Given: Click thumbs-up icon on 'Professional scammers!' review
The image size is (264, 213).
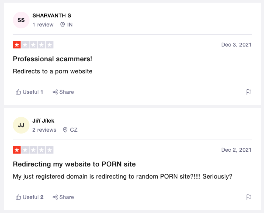Looking at the screenshot, I should click(x=18, y=92).
